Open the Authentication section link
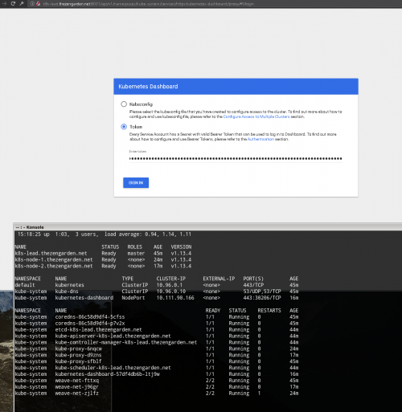 260,139
